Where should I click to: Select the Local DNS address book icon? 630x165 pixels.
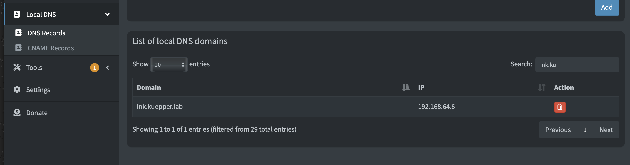(x=16, y=14)
